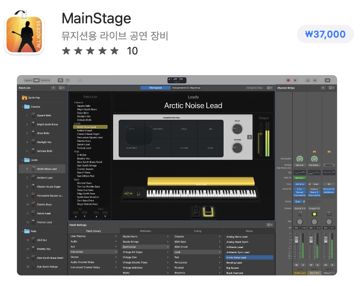Click the mixer icon at toolbar far right
Screen dimensions: 360x286
click(327, 80)
